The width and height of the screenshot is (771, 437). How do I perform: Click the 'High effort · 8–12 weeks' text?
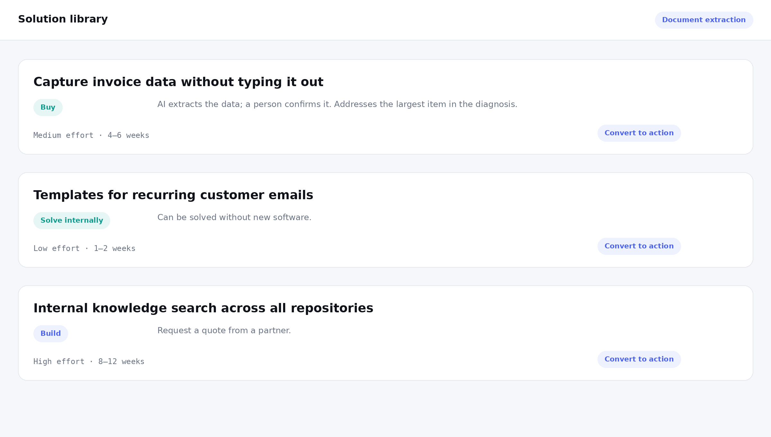[89, 361]
